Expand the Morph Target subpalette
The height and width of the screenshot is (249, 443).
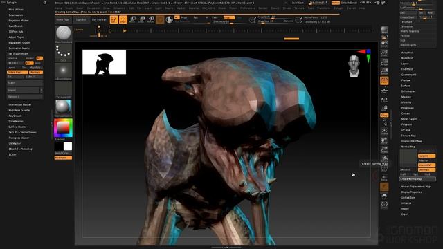tap(409, 119)
